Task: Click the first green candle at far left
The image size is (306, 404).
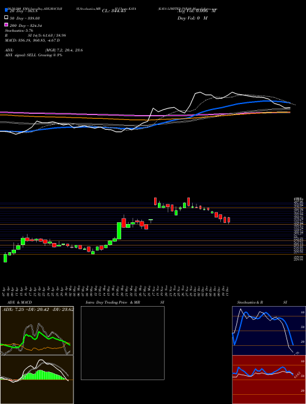Action: click(x=5, y=258)
